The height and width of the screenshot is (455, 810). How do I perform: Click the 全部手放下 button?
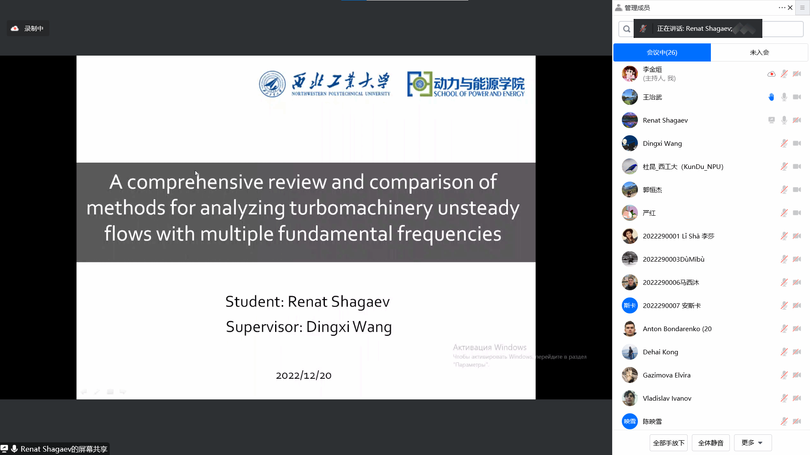668,443
